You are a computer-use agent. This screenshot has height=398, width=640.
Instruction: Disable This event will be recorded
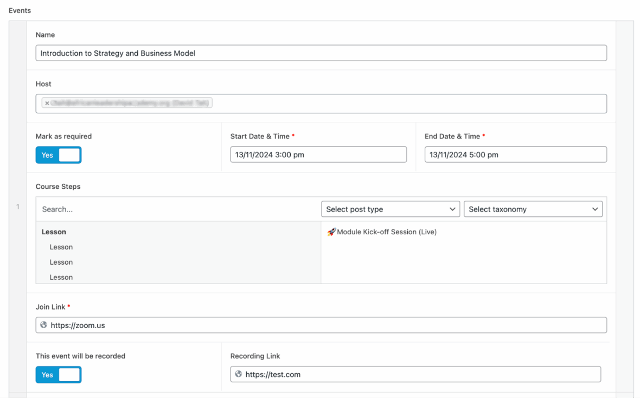click(x=59, y=374)
